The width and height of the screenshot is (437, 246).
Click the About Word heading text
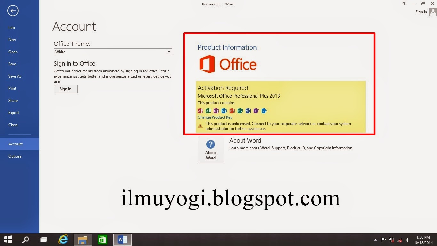pos(245,140)
